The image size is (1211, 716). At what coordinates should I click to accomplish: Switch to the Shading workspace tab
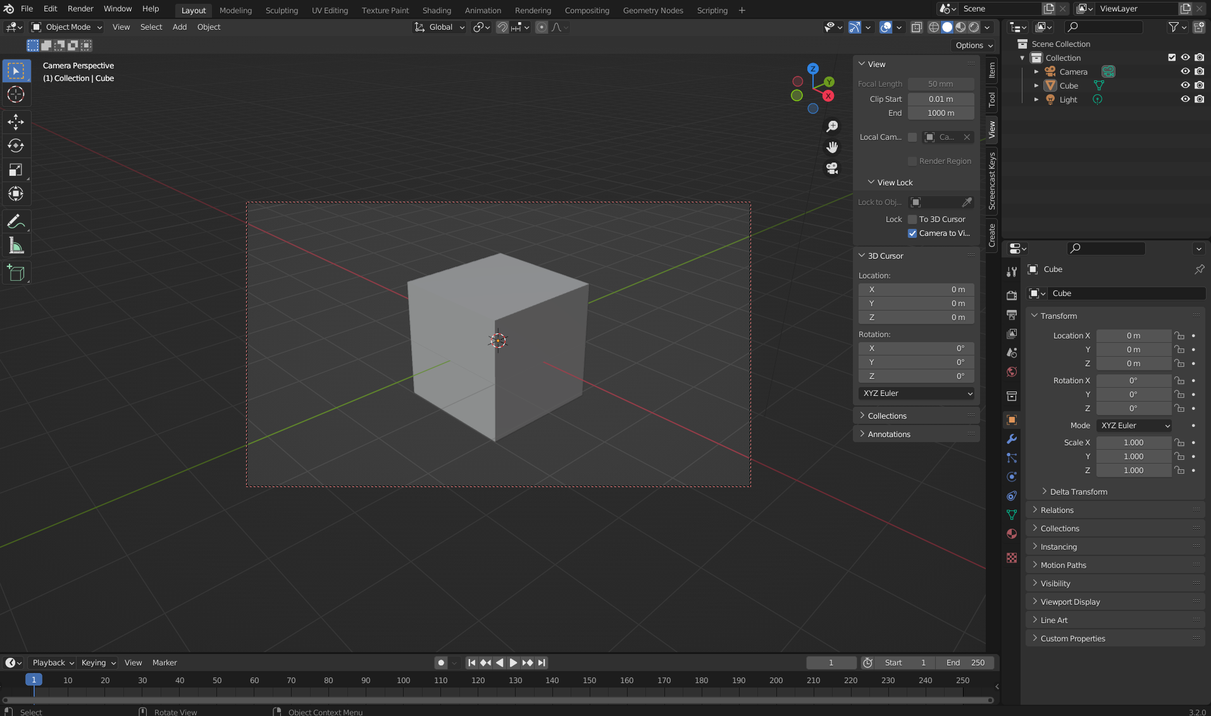437,10
